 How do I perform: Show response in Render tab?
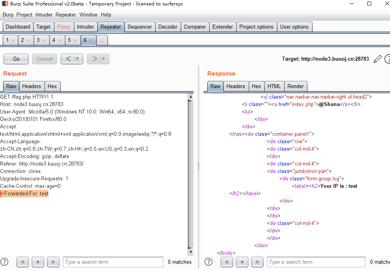click(295, 86)
